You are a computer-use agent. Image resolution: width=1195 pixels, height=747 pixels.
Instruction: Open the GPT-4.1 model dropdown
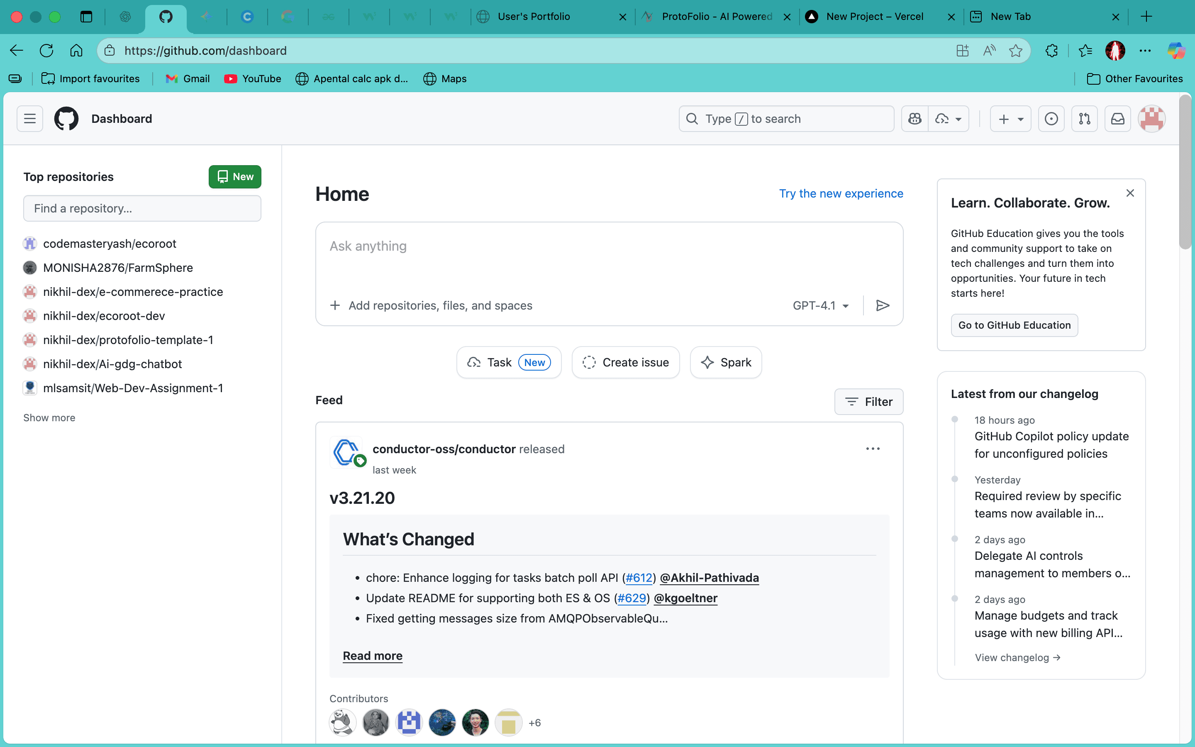(x=821, y=305)
